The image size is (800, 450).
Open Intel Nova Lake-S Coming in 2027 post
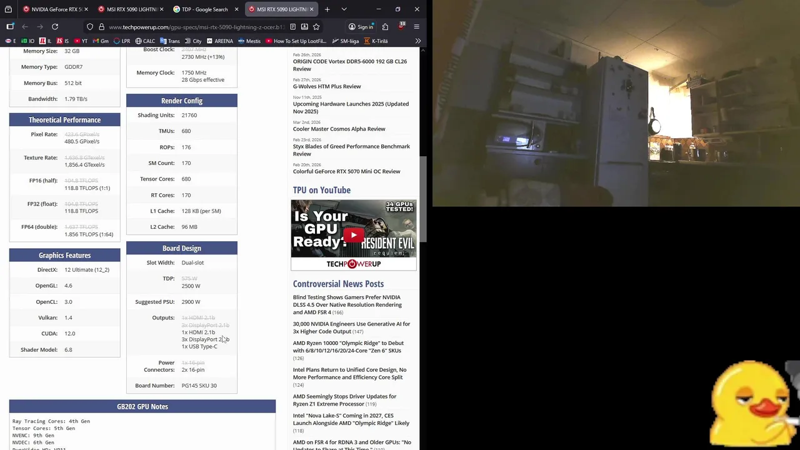(351, 419)
